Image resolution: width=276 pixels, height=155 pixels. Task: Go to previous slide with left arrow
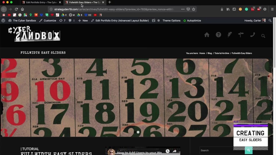(3, 98)
